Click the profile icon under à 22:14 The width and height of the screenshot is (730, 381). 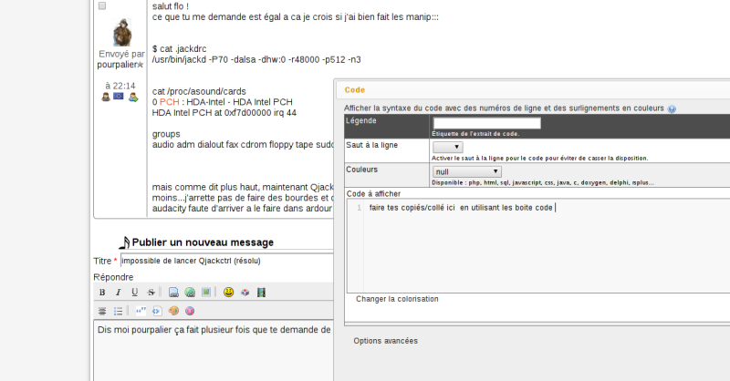[x=106, y=97]
